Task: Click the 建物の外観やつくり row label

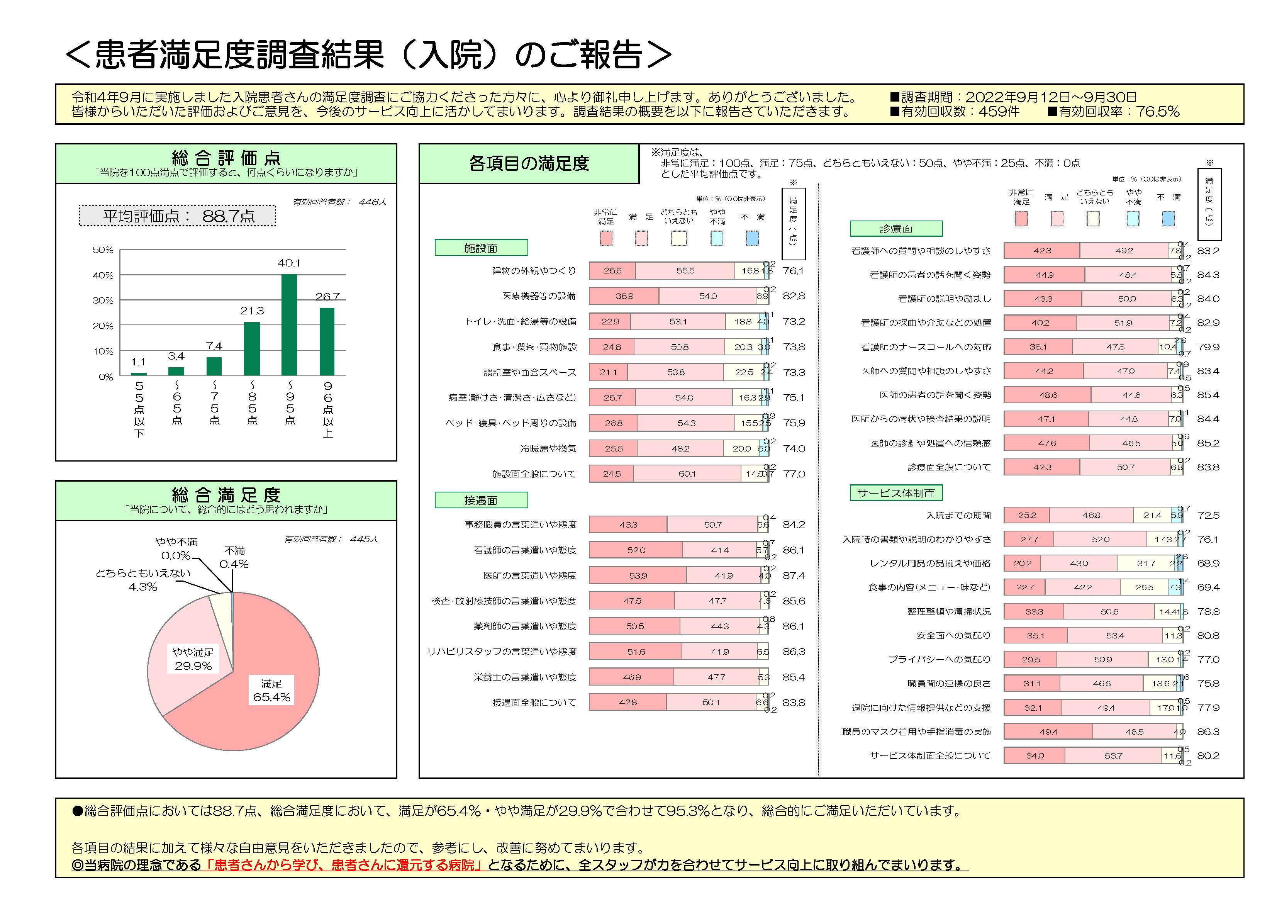Action: 534,271
